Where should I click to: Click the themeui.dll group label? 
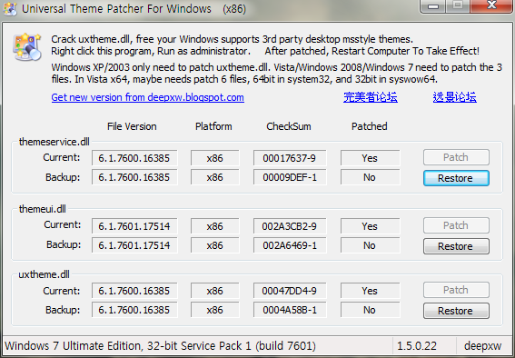tap(43, 209)
